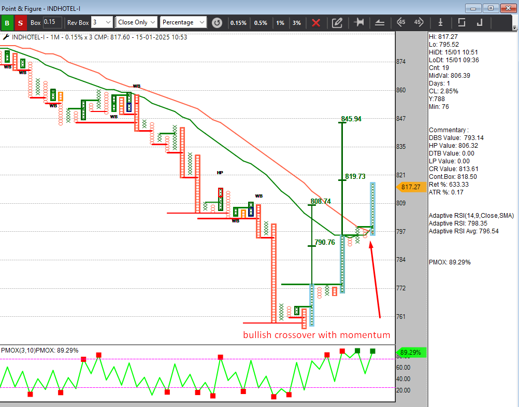Click the wrench chart settings icon
The height and width of the screenshot is (407, 519).
(6, 37)
